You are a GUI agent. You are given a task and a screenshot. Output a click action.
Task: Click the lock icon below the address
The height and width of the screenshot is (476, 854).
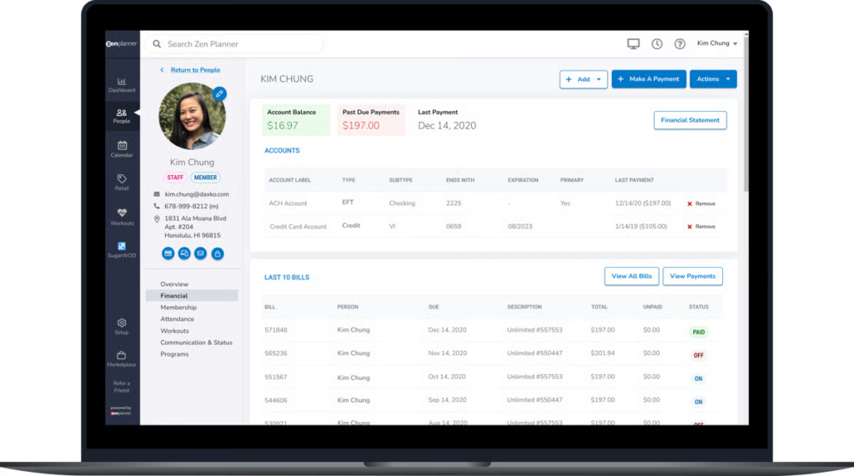point(218,253)
